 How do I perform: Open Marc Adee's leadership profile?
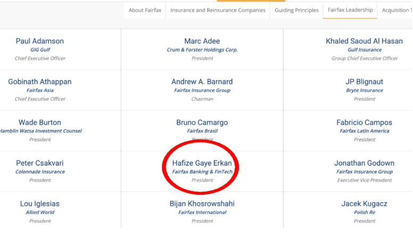[202, 41]
